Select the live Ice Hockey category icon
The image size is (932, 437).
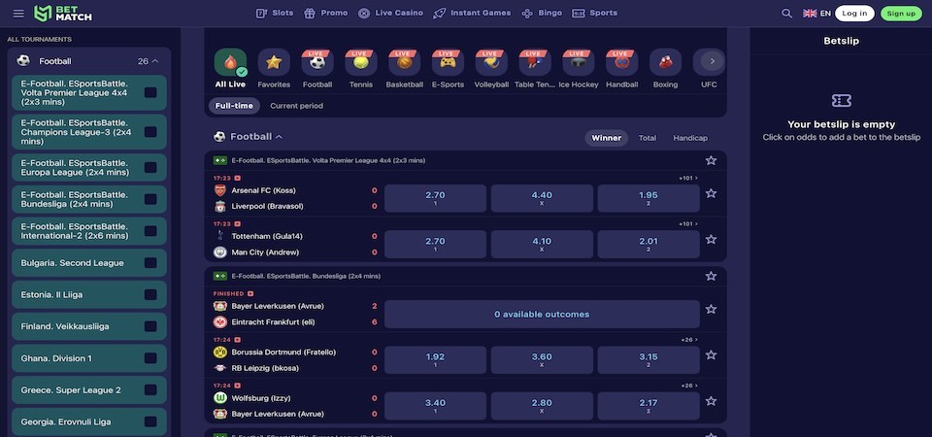[579, 62]
